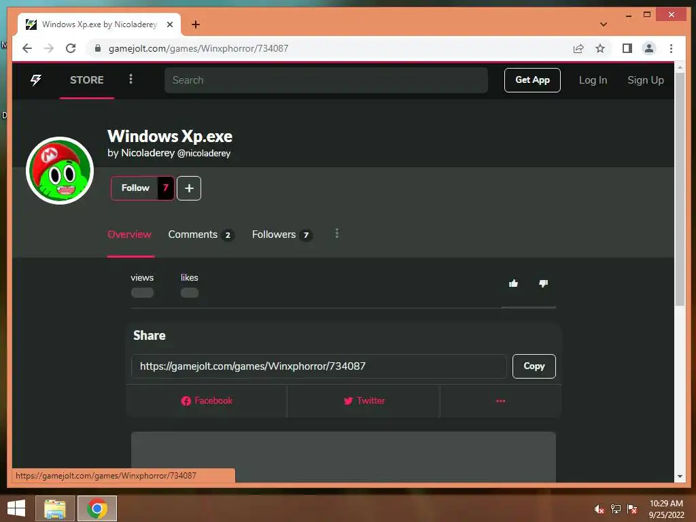Toggle Chrome side panel
The image size is (696, 522).
627,48
